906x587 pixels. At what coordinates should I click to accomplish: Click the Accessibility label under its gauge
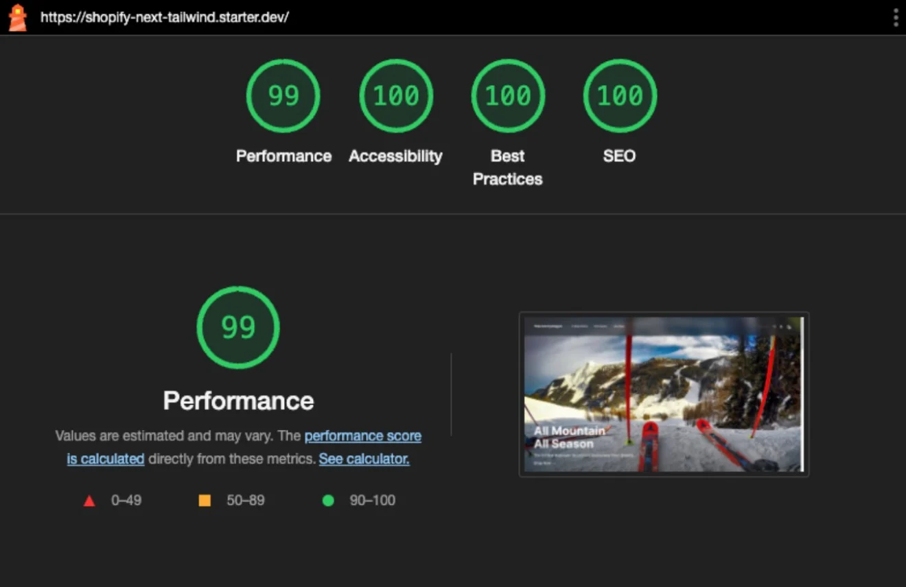click(x=395, y=156)
